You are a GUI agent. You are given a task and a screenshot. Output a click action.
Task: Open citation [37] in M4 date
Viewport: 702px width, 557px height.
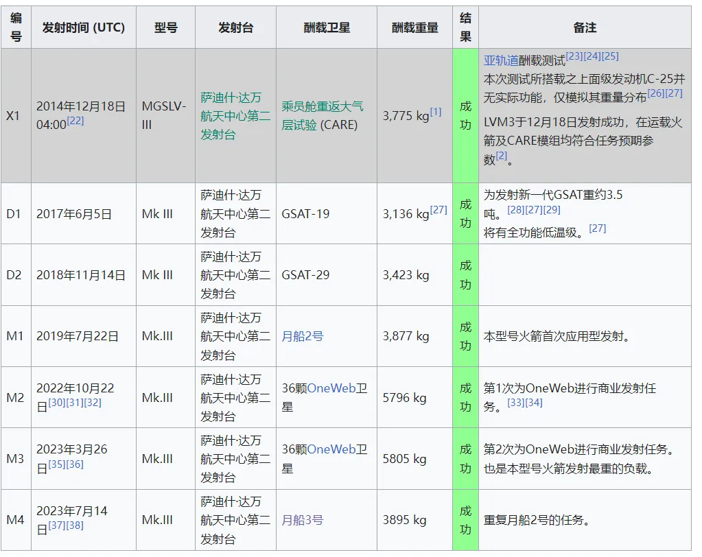pyautogui.click(x=57, y=525)
